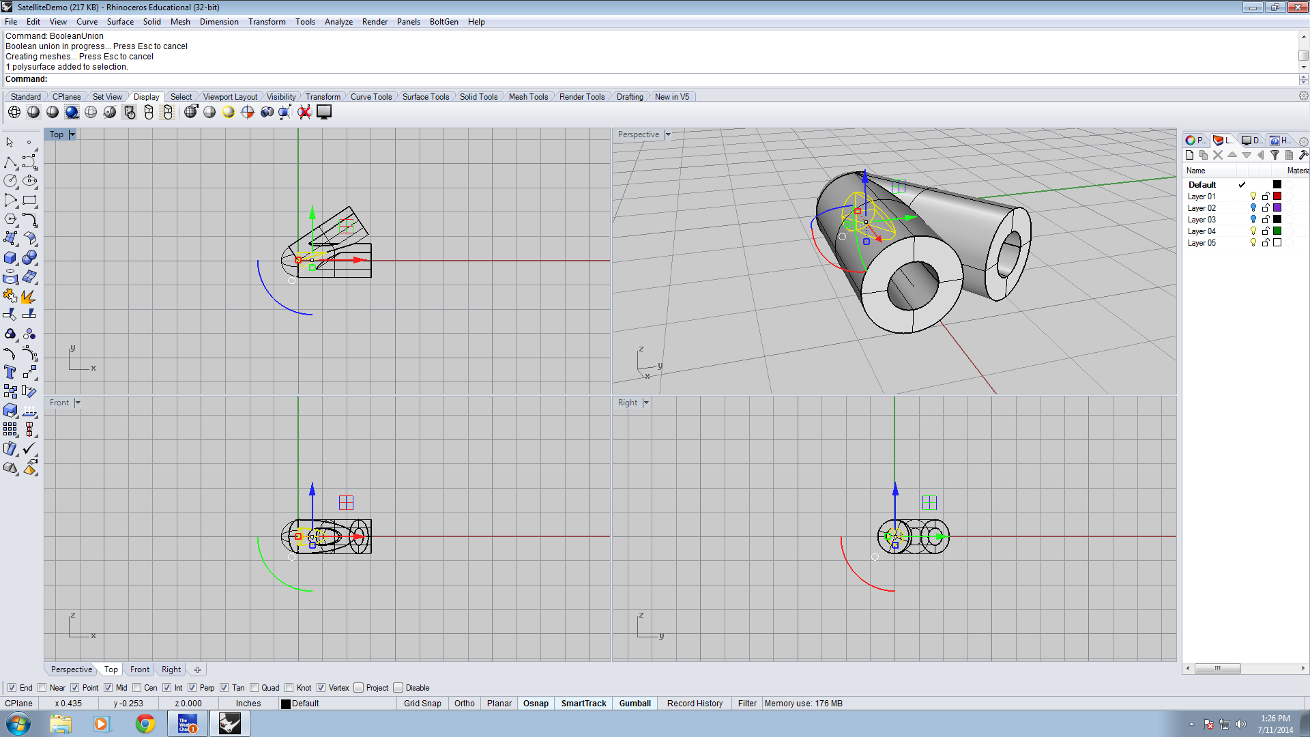Screen dimensions: 1310x737
Task: Open the BoltGen menu
Action: click(x=443, y=22)
